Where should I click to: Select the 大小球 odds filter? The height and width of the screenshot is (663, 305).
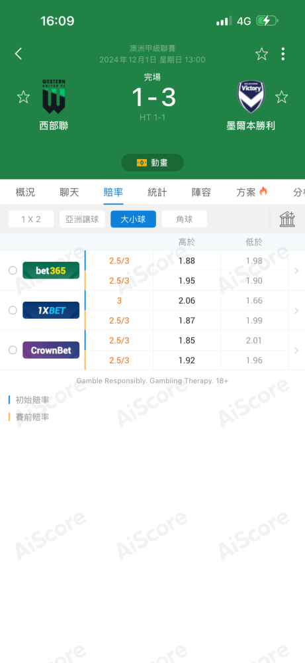(133, 219)
